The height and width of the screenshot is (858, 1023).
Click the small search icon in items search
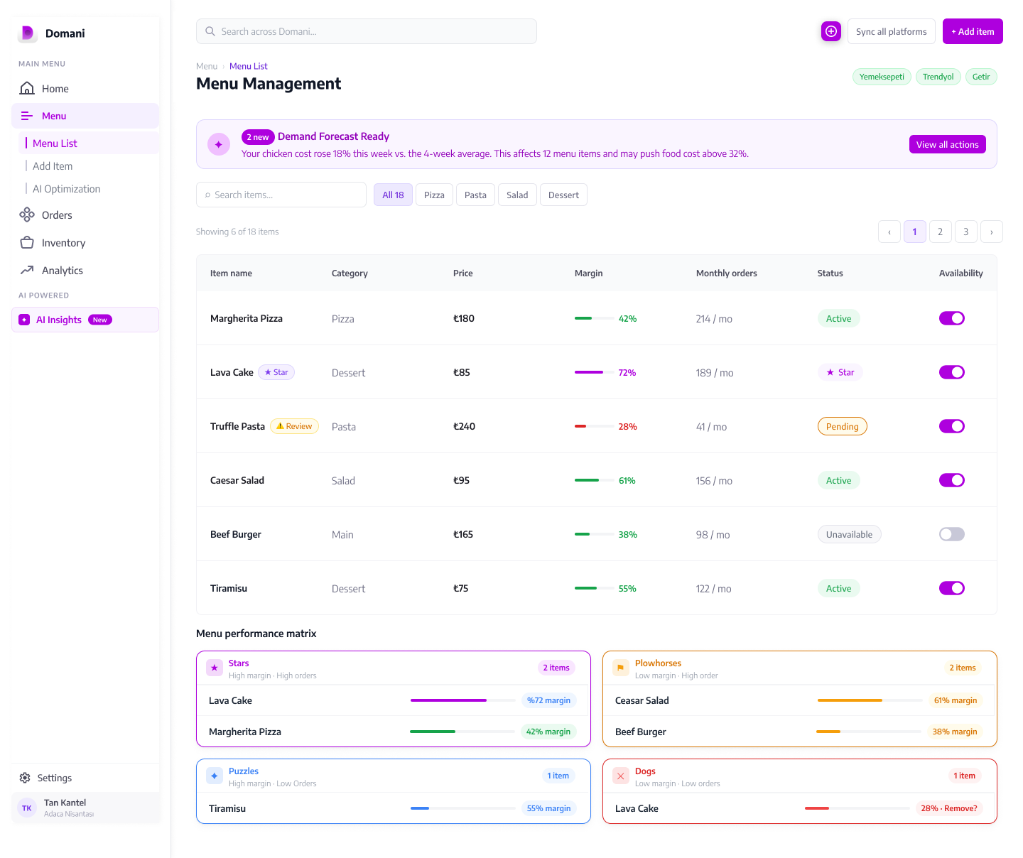coord(207,195)
